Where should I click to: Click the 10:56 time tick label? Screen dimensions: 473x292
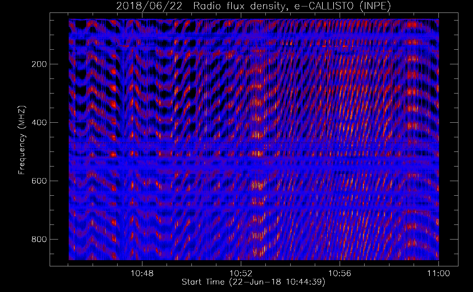click(340, 274)
